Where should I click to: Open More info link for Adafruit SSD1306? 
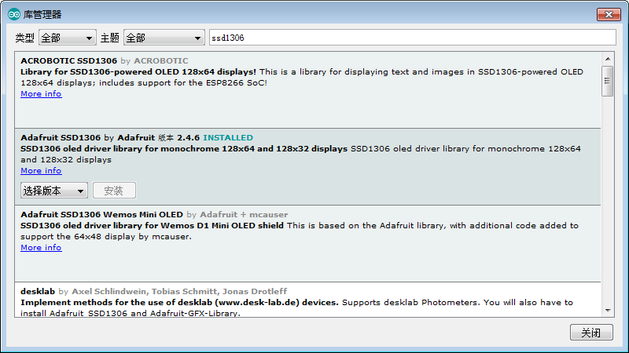[41, 170]
